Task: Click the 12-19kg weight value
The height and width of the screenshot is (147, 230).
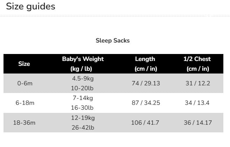Action: 83,118
